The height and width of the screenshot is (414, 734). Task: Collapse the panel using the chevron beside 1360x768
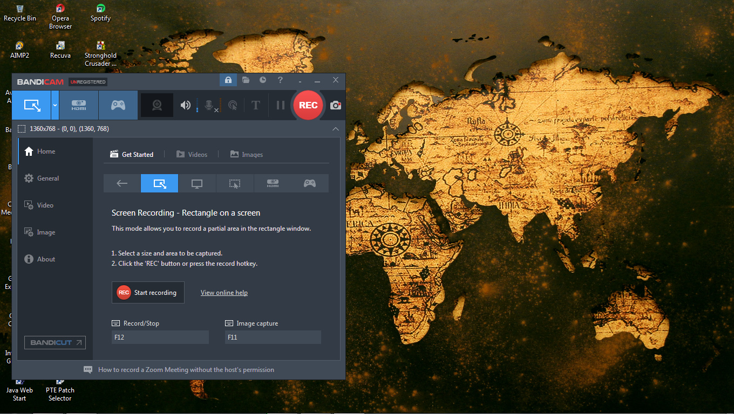336,129
